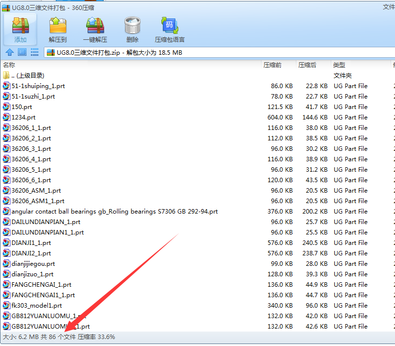Click the icon of 36206_1_1.prt
Image resolution: width=395 pixels, height=346 pixels.
coord(6,127)
